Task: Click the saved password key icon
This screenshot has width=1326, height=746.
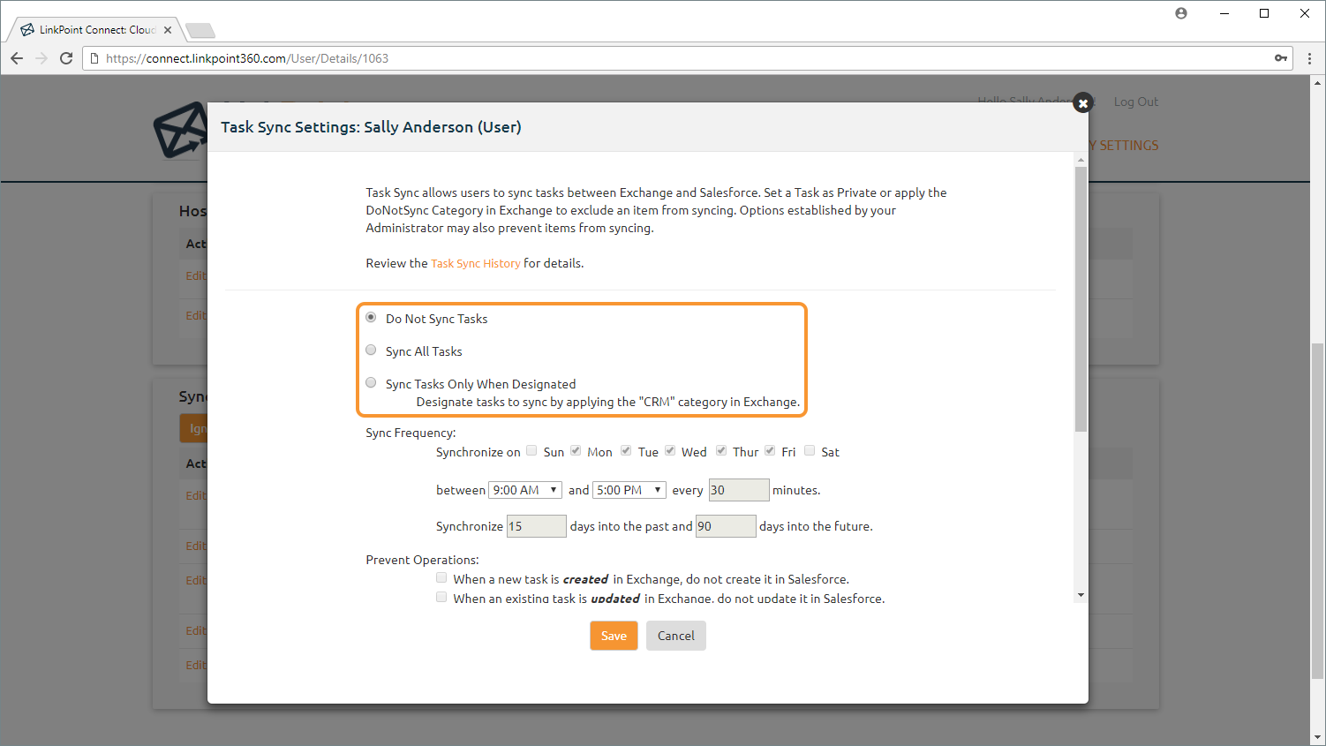Action: point(1281,58)
